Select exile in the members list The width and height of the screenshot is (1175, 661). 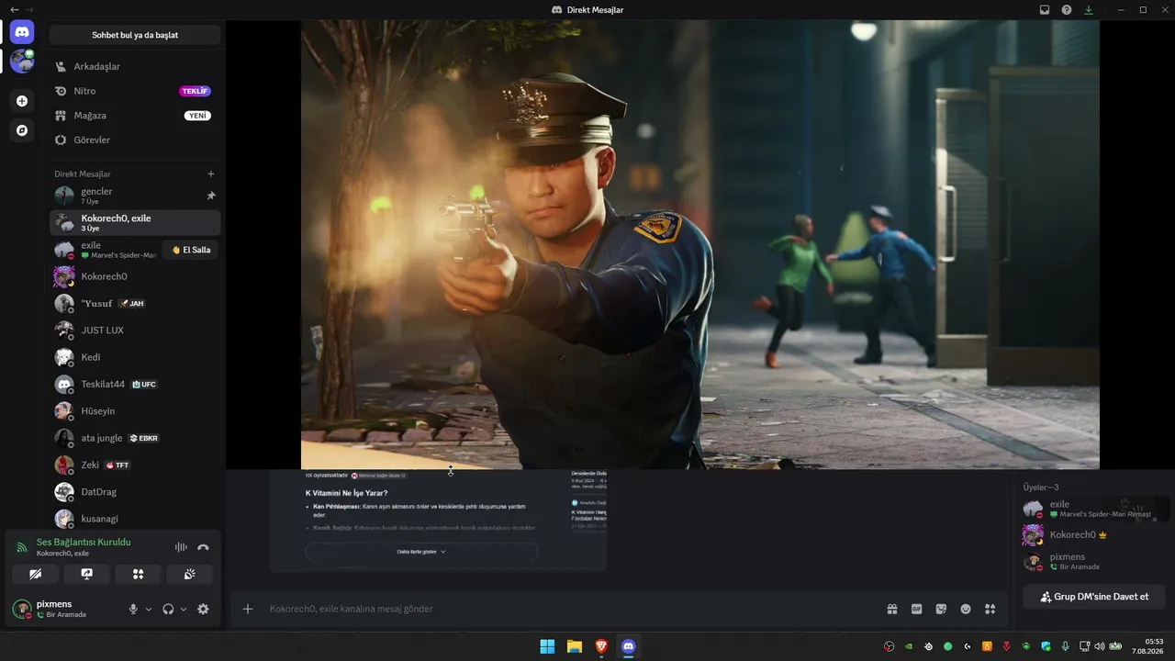[x=1095, y=509]
